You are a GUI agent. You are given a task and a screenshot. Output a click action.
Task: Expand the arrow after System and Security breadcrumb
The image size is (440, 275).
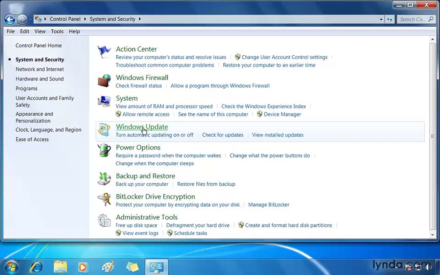(140, 19)
